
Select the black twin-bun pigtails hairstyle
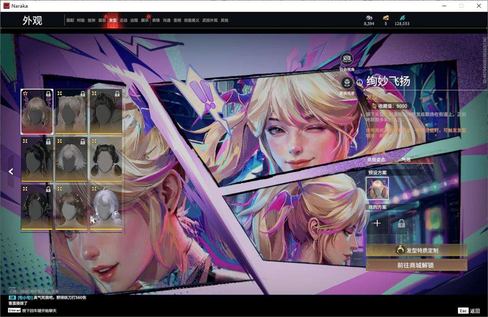pyautogui.click(x=106, y=160)
